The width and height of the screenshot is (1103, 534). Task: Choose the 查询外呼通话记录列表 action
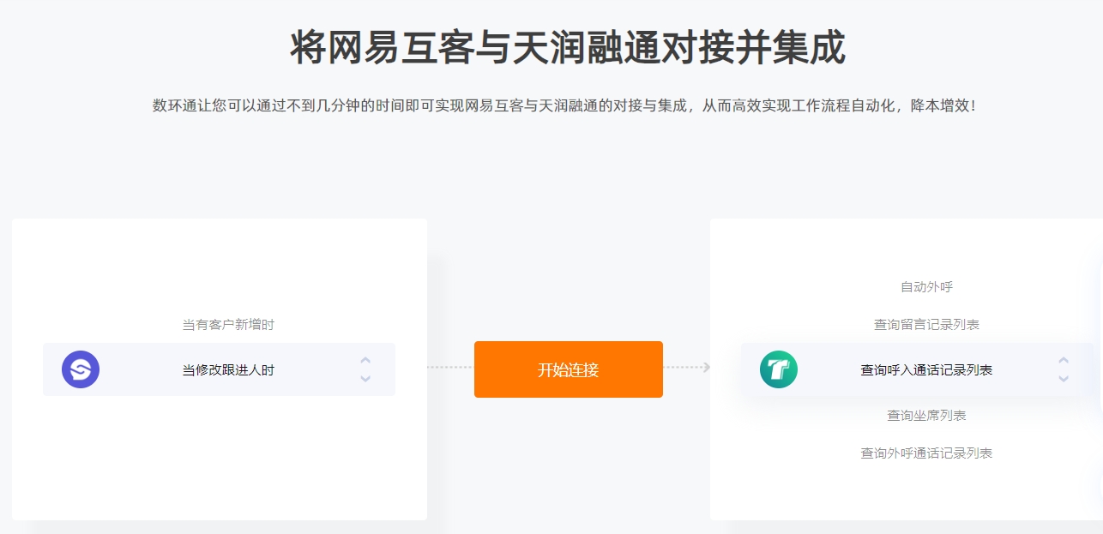926,453
